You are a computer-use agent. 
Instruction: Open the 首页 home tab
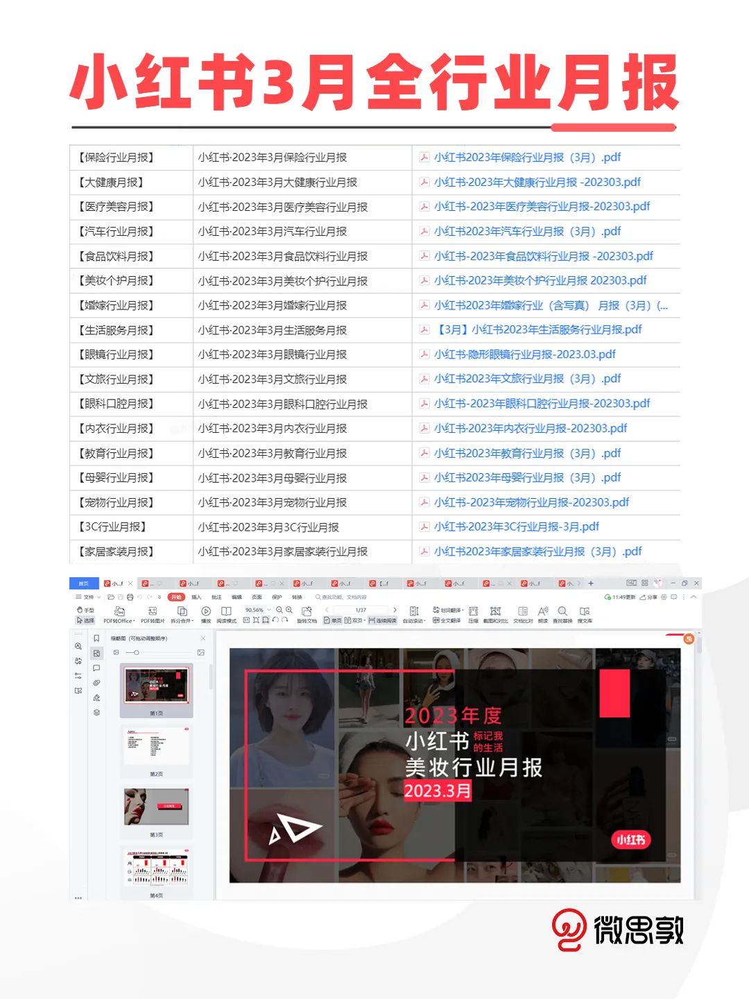point(84,583)
